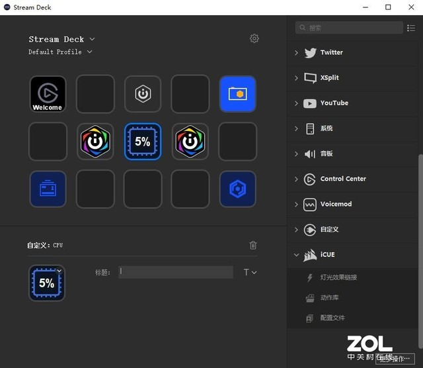Viewport: 423px width, 368px height.
Task: Click the Control Center icon
Action: pyautogui.click(x=309, y=179)
